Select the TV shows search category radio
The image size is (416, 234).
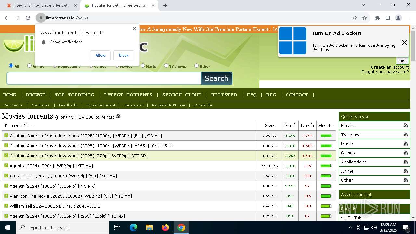pos(166,66)
